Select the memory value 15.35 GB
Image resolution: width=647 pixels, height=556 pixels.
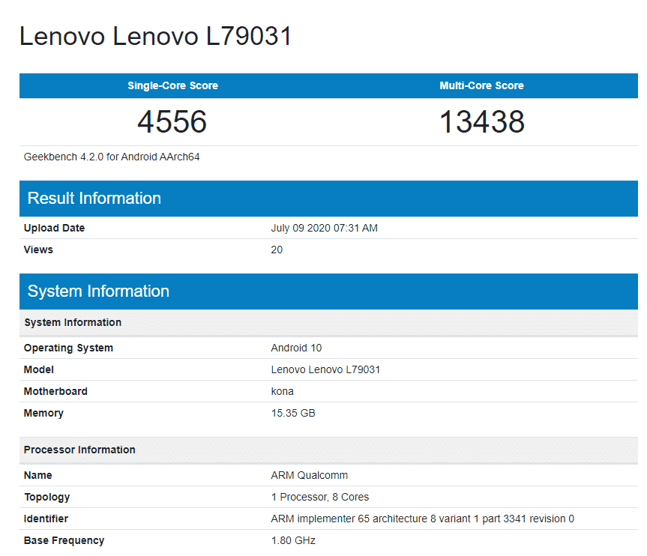click(x=293, y=414)
